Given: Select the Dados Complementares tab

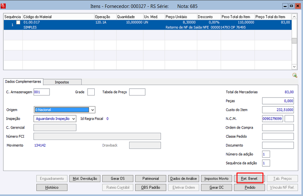Looking at the screenshot, I should tap(23, 82).
